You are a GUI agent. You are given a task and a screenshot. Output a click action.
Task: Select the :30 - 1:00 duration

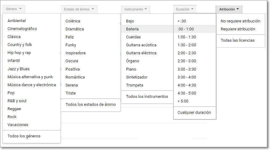(x=195, y=29)
